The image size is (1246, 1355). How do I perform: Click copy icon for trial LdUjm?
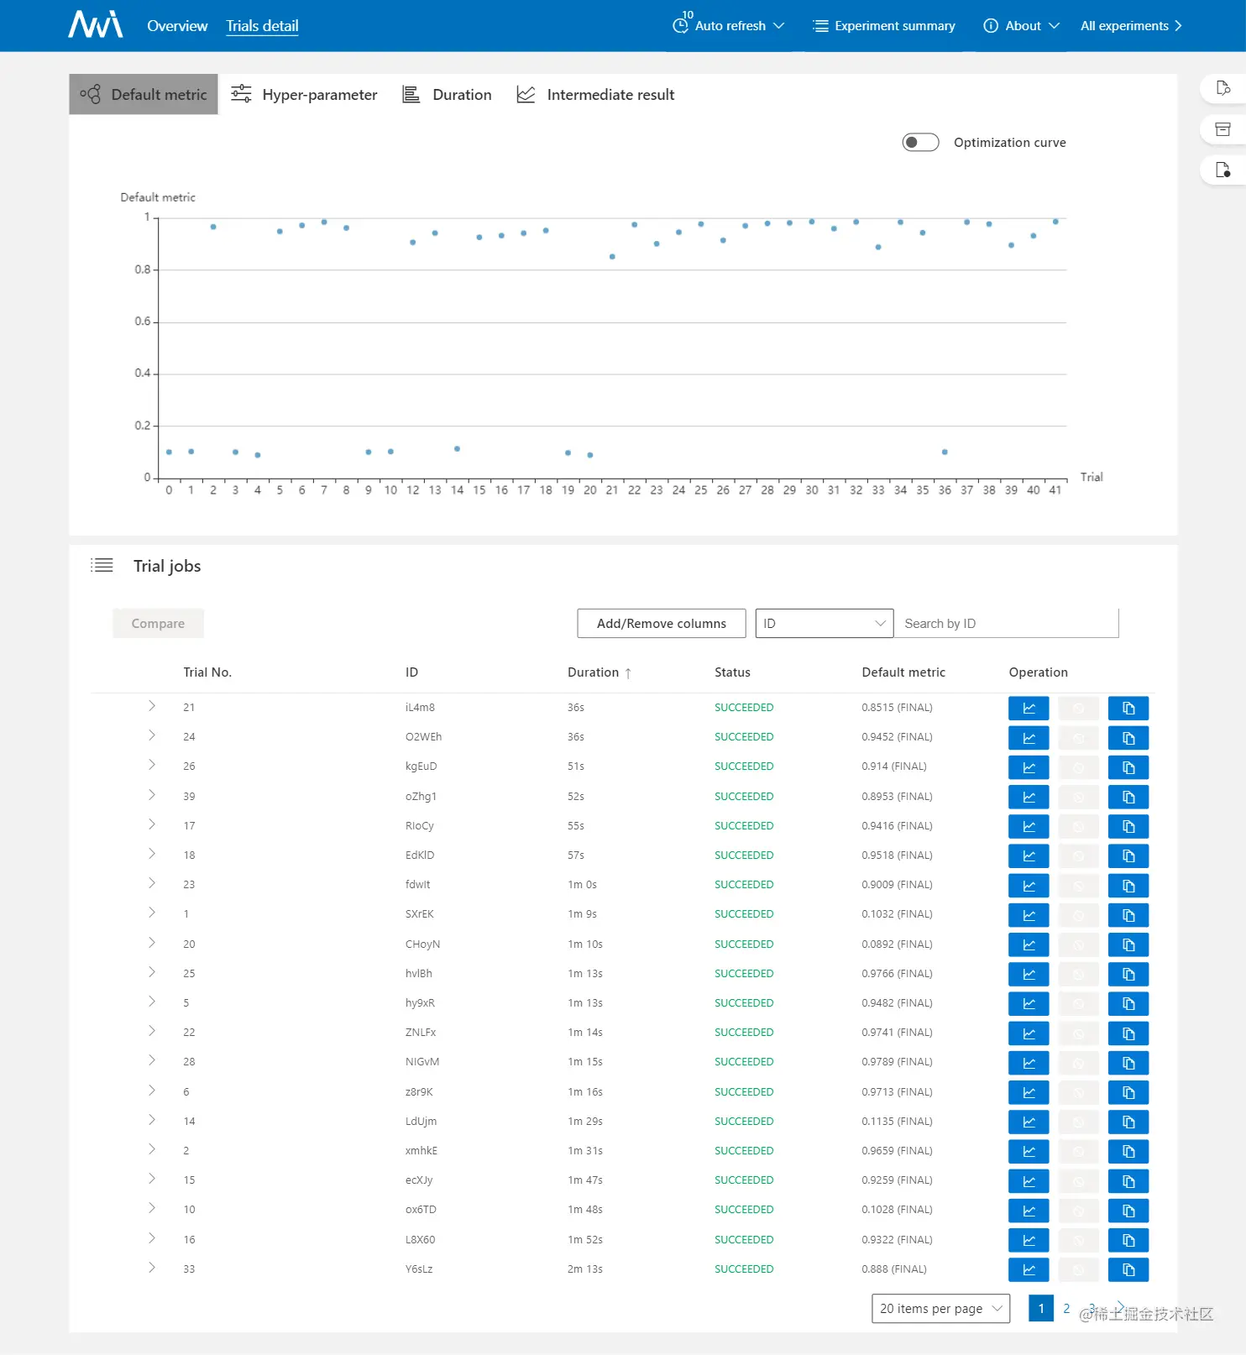pos(1128,1122)
